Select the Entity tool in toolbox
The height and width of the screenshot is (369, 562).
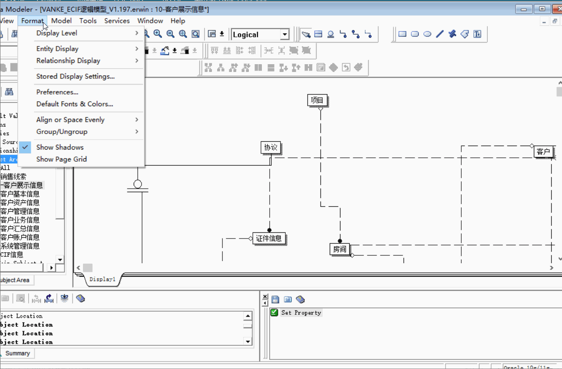(318, 34)
